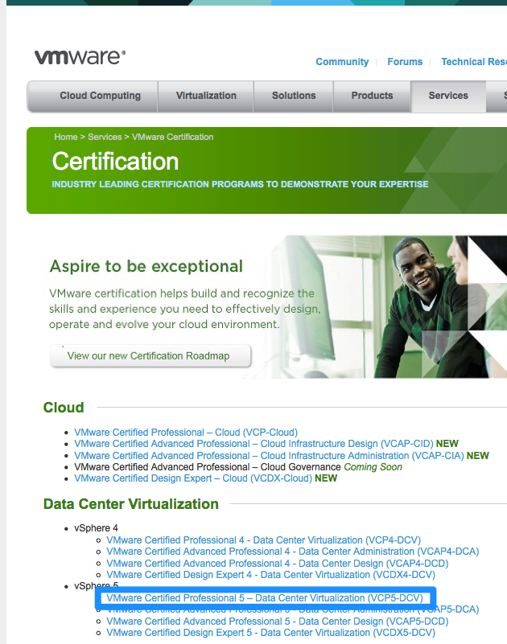Open VCAP4-DCD Data Center Design link
The image size is (507, 644).
pyautogui.click(x=278, y=563)
